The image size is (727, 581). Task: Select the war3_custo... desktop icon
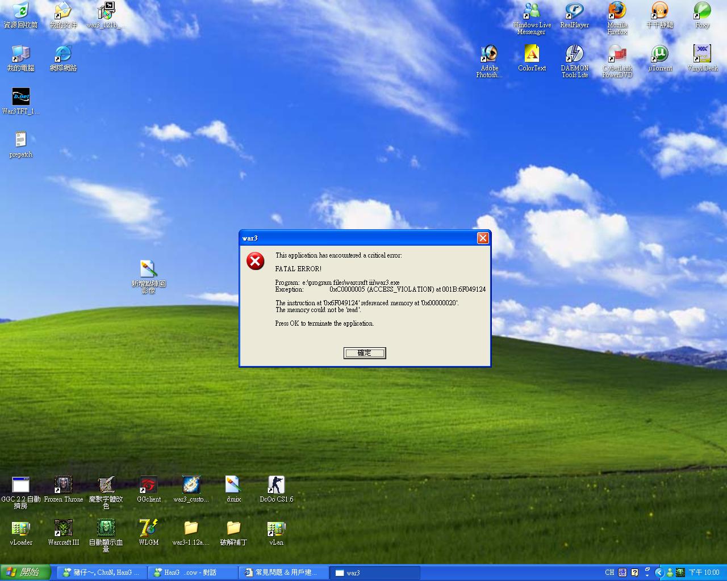tap(191, 489)
